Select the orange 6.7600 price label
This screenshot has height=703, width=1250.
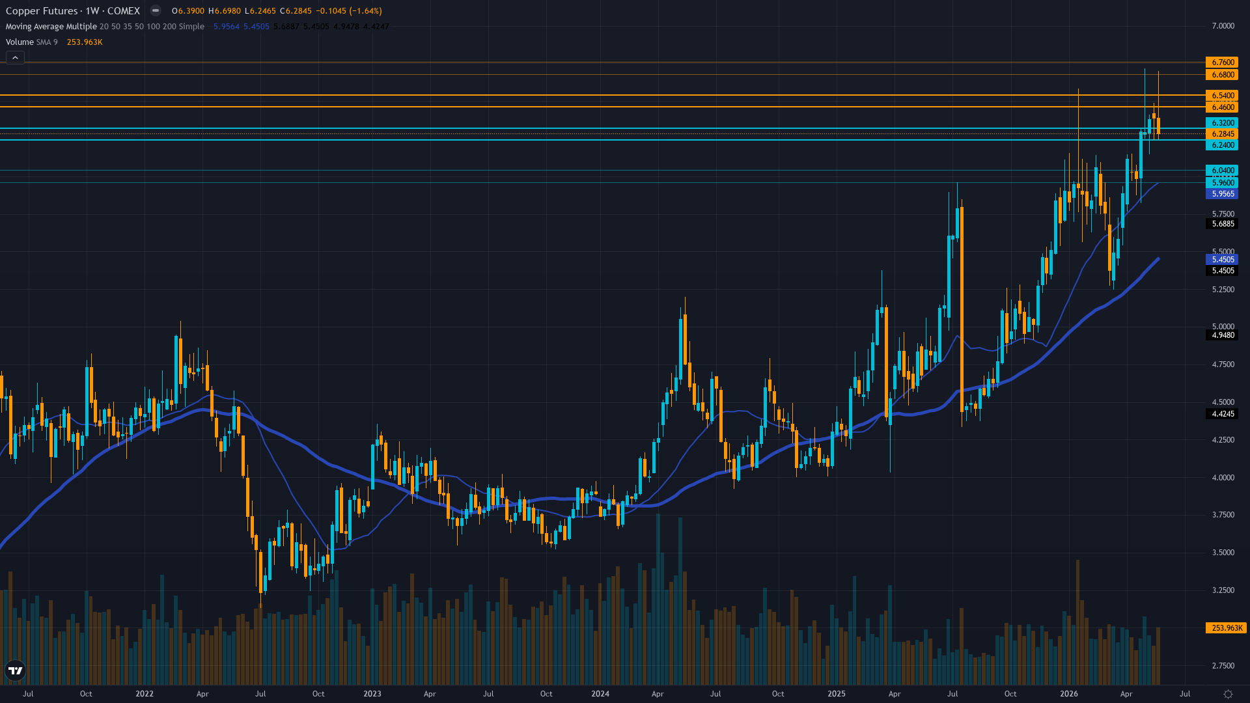1222,62
